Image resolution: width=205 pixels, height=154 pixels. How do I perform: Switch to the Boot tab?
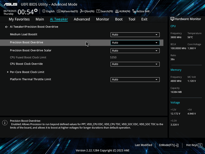pos(119,19)
